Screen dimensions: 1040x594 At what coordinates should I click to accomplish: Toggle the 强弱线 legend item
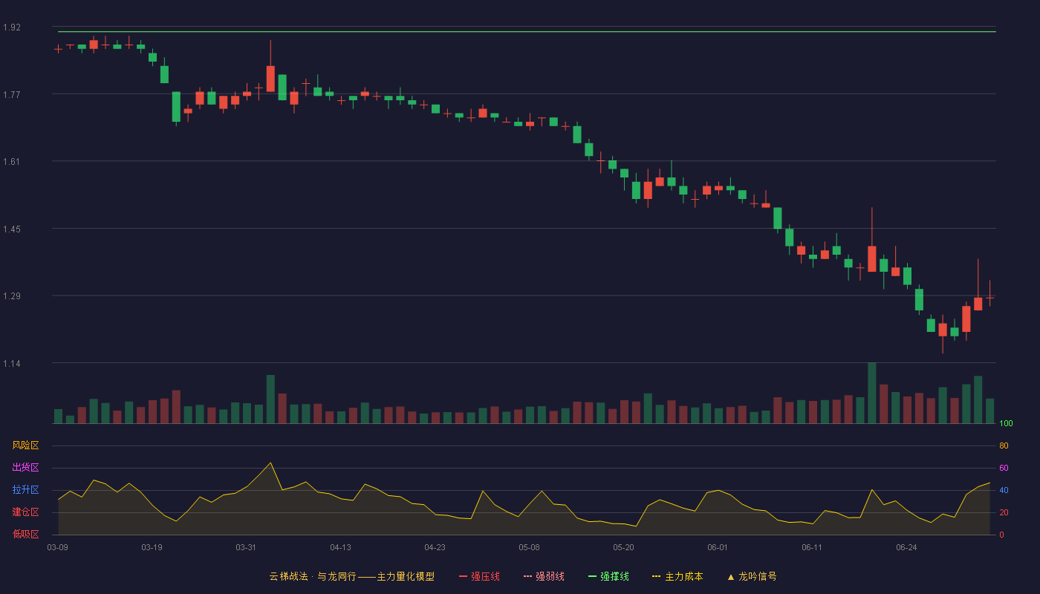[544, 576]
